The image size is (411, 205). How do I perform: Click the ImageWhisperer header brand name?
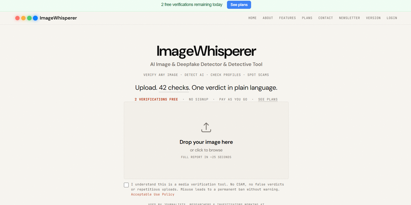coord(58,18)
